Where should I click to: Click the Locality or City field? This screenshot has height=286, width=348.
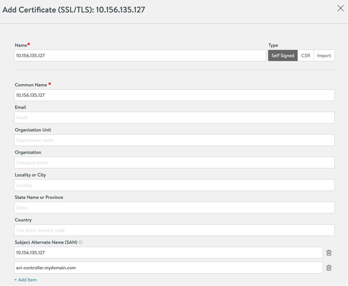[x=174, y=185]
